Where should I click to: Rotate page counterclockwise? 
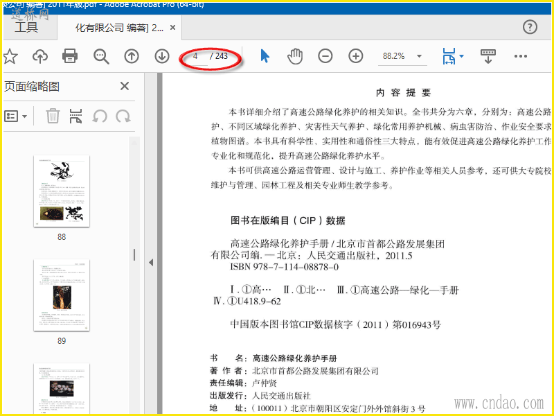coord(100,116)
